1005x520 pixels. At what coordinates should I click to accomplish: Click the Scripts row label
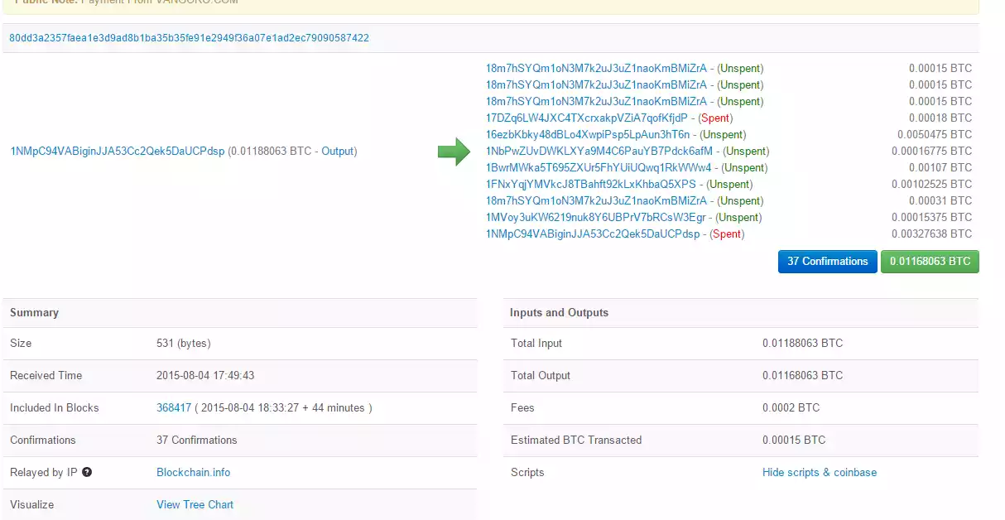click(527, 472)
